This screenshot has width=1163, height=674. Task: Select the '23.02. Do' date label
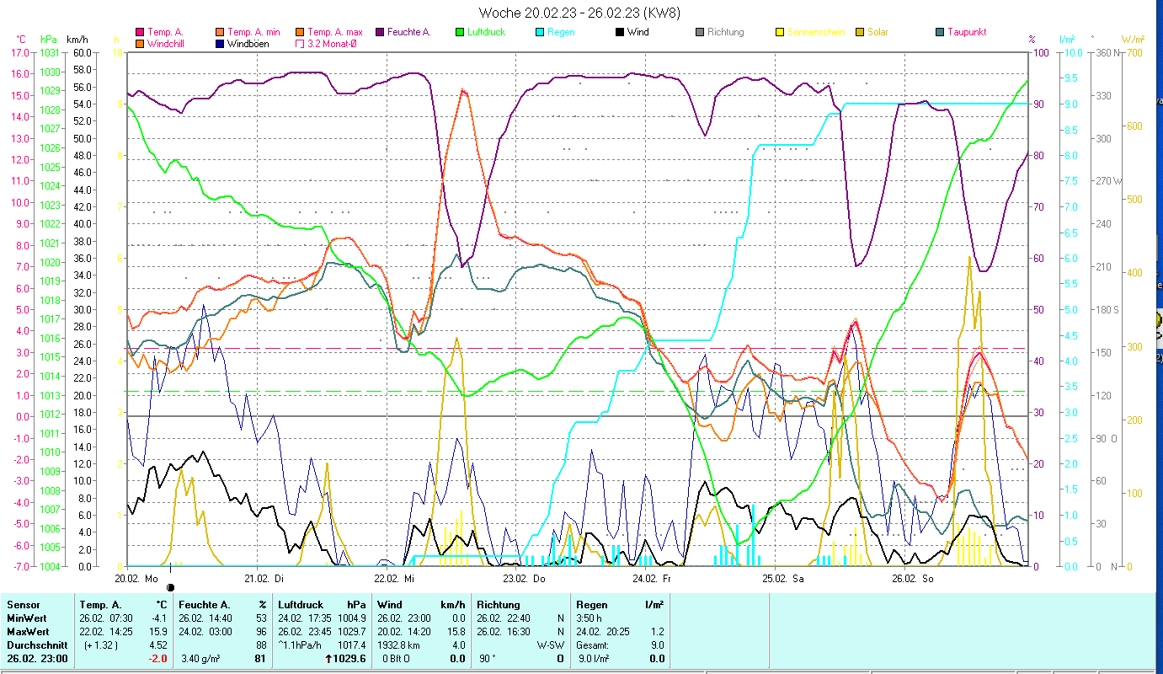524,579
